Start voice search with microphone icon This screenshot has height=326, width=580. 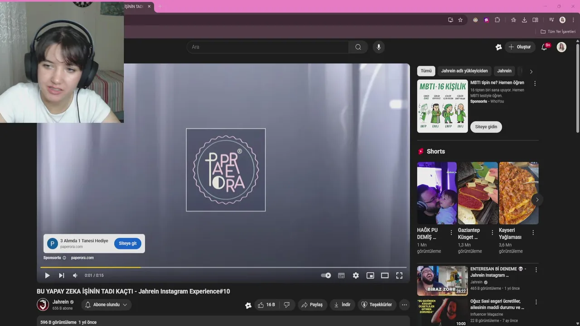pos(379,47)
